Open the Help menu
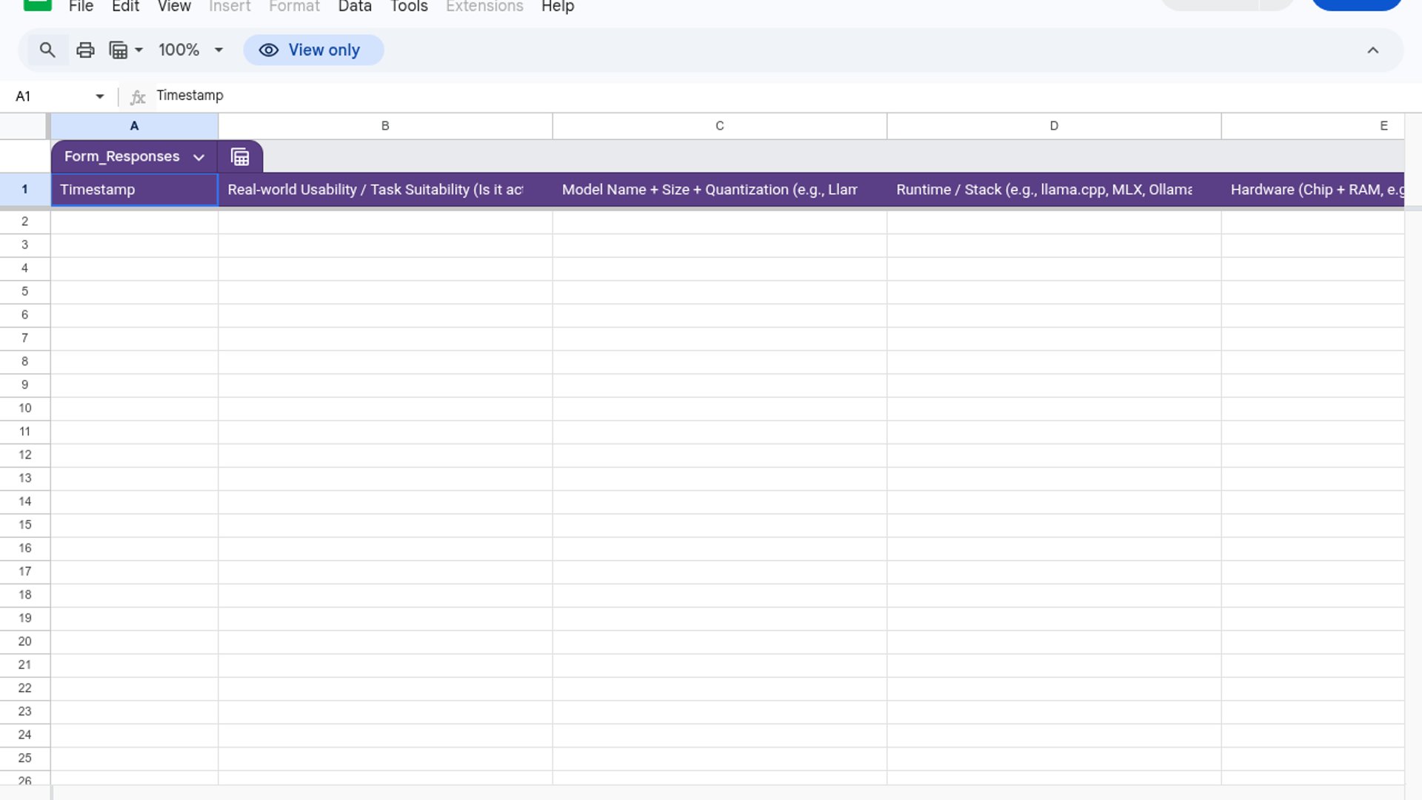This screenshot has width=1422, height=800. tap(558, 7)
